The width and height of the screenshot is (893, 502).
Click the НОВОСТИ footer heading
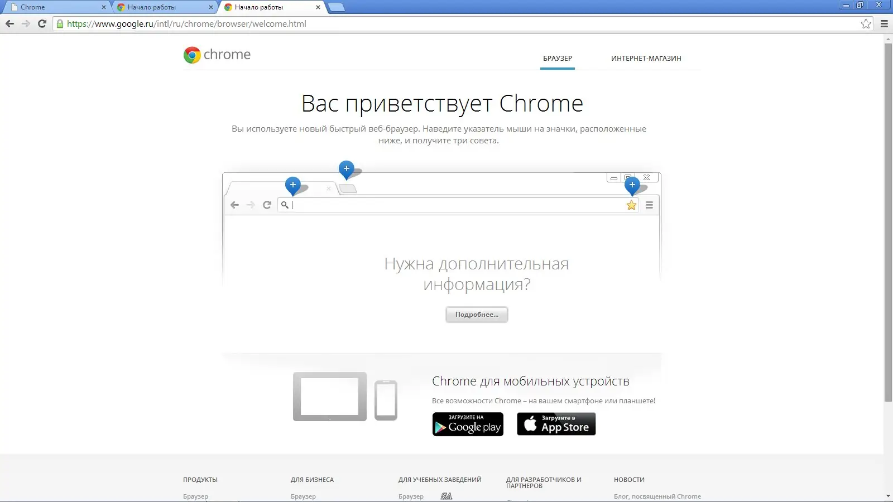click(x=629, y=480)
